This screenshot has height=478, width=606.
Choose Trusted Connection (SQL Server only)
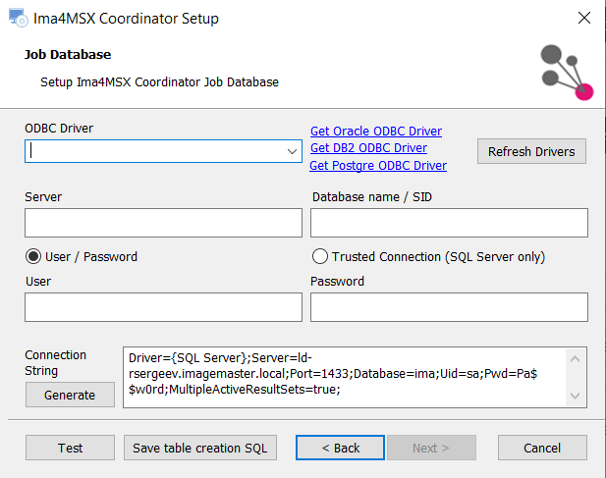tap(320, 256)
